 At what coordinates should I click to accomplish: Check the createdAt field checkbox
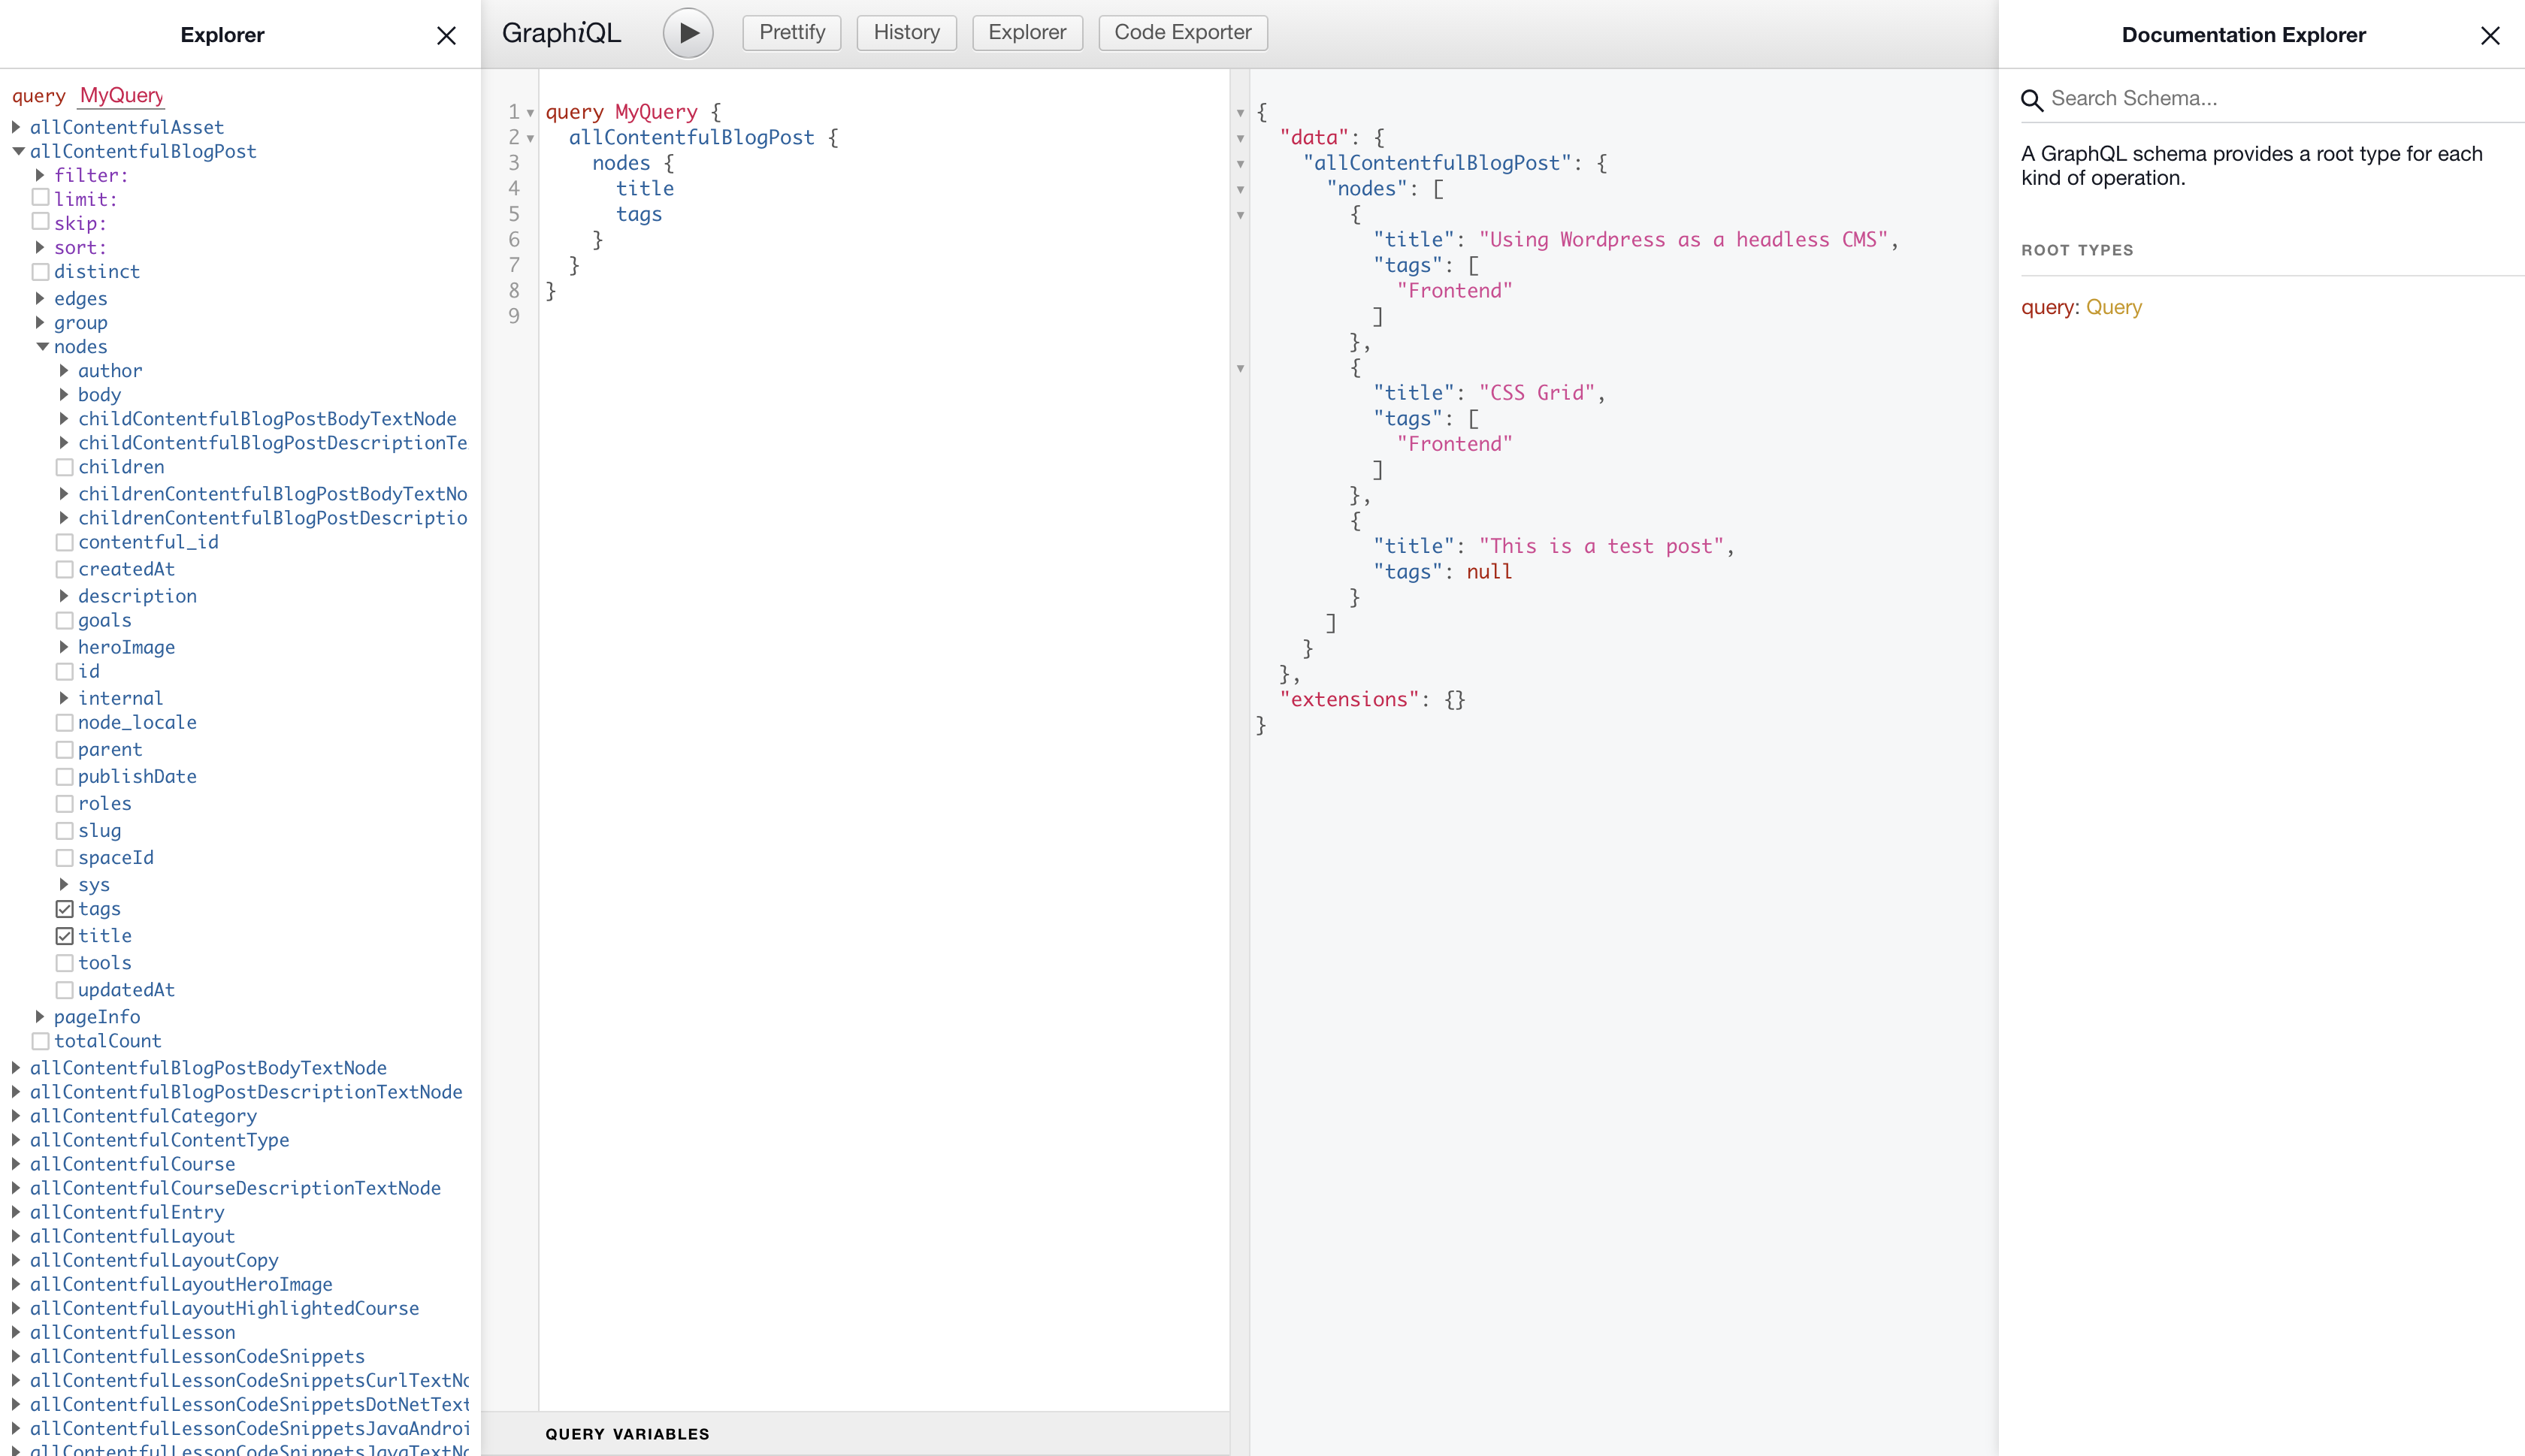pyautogui.click(x=65, y=569)
